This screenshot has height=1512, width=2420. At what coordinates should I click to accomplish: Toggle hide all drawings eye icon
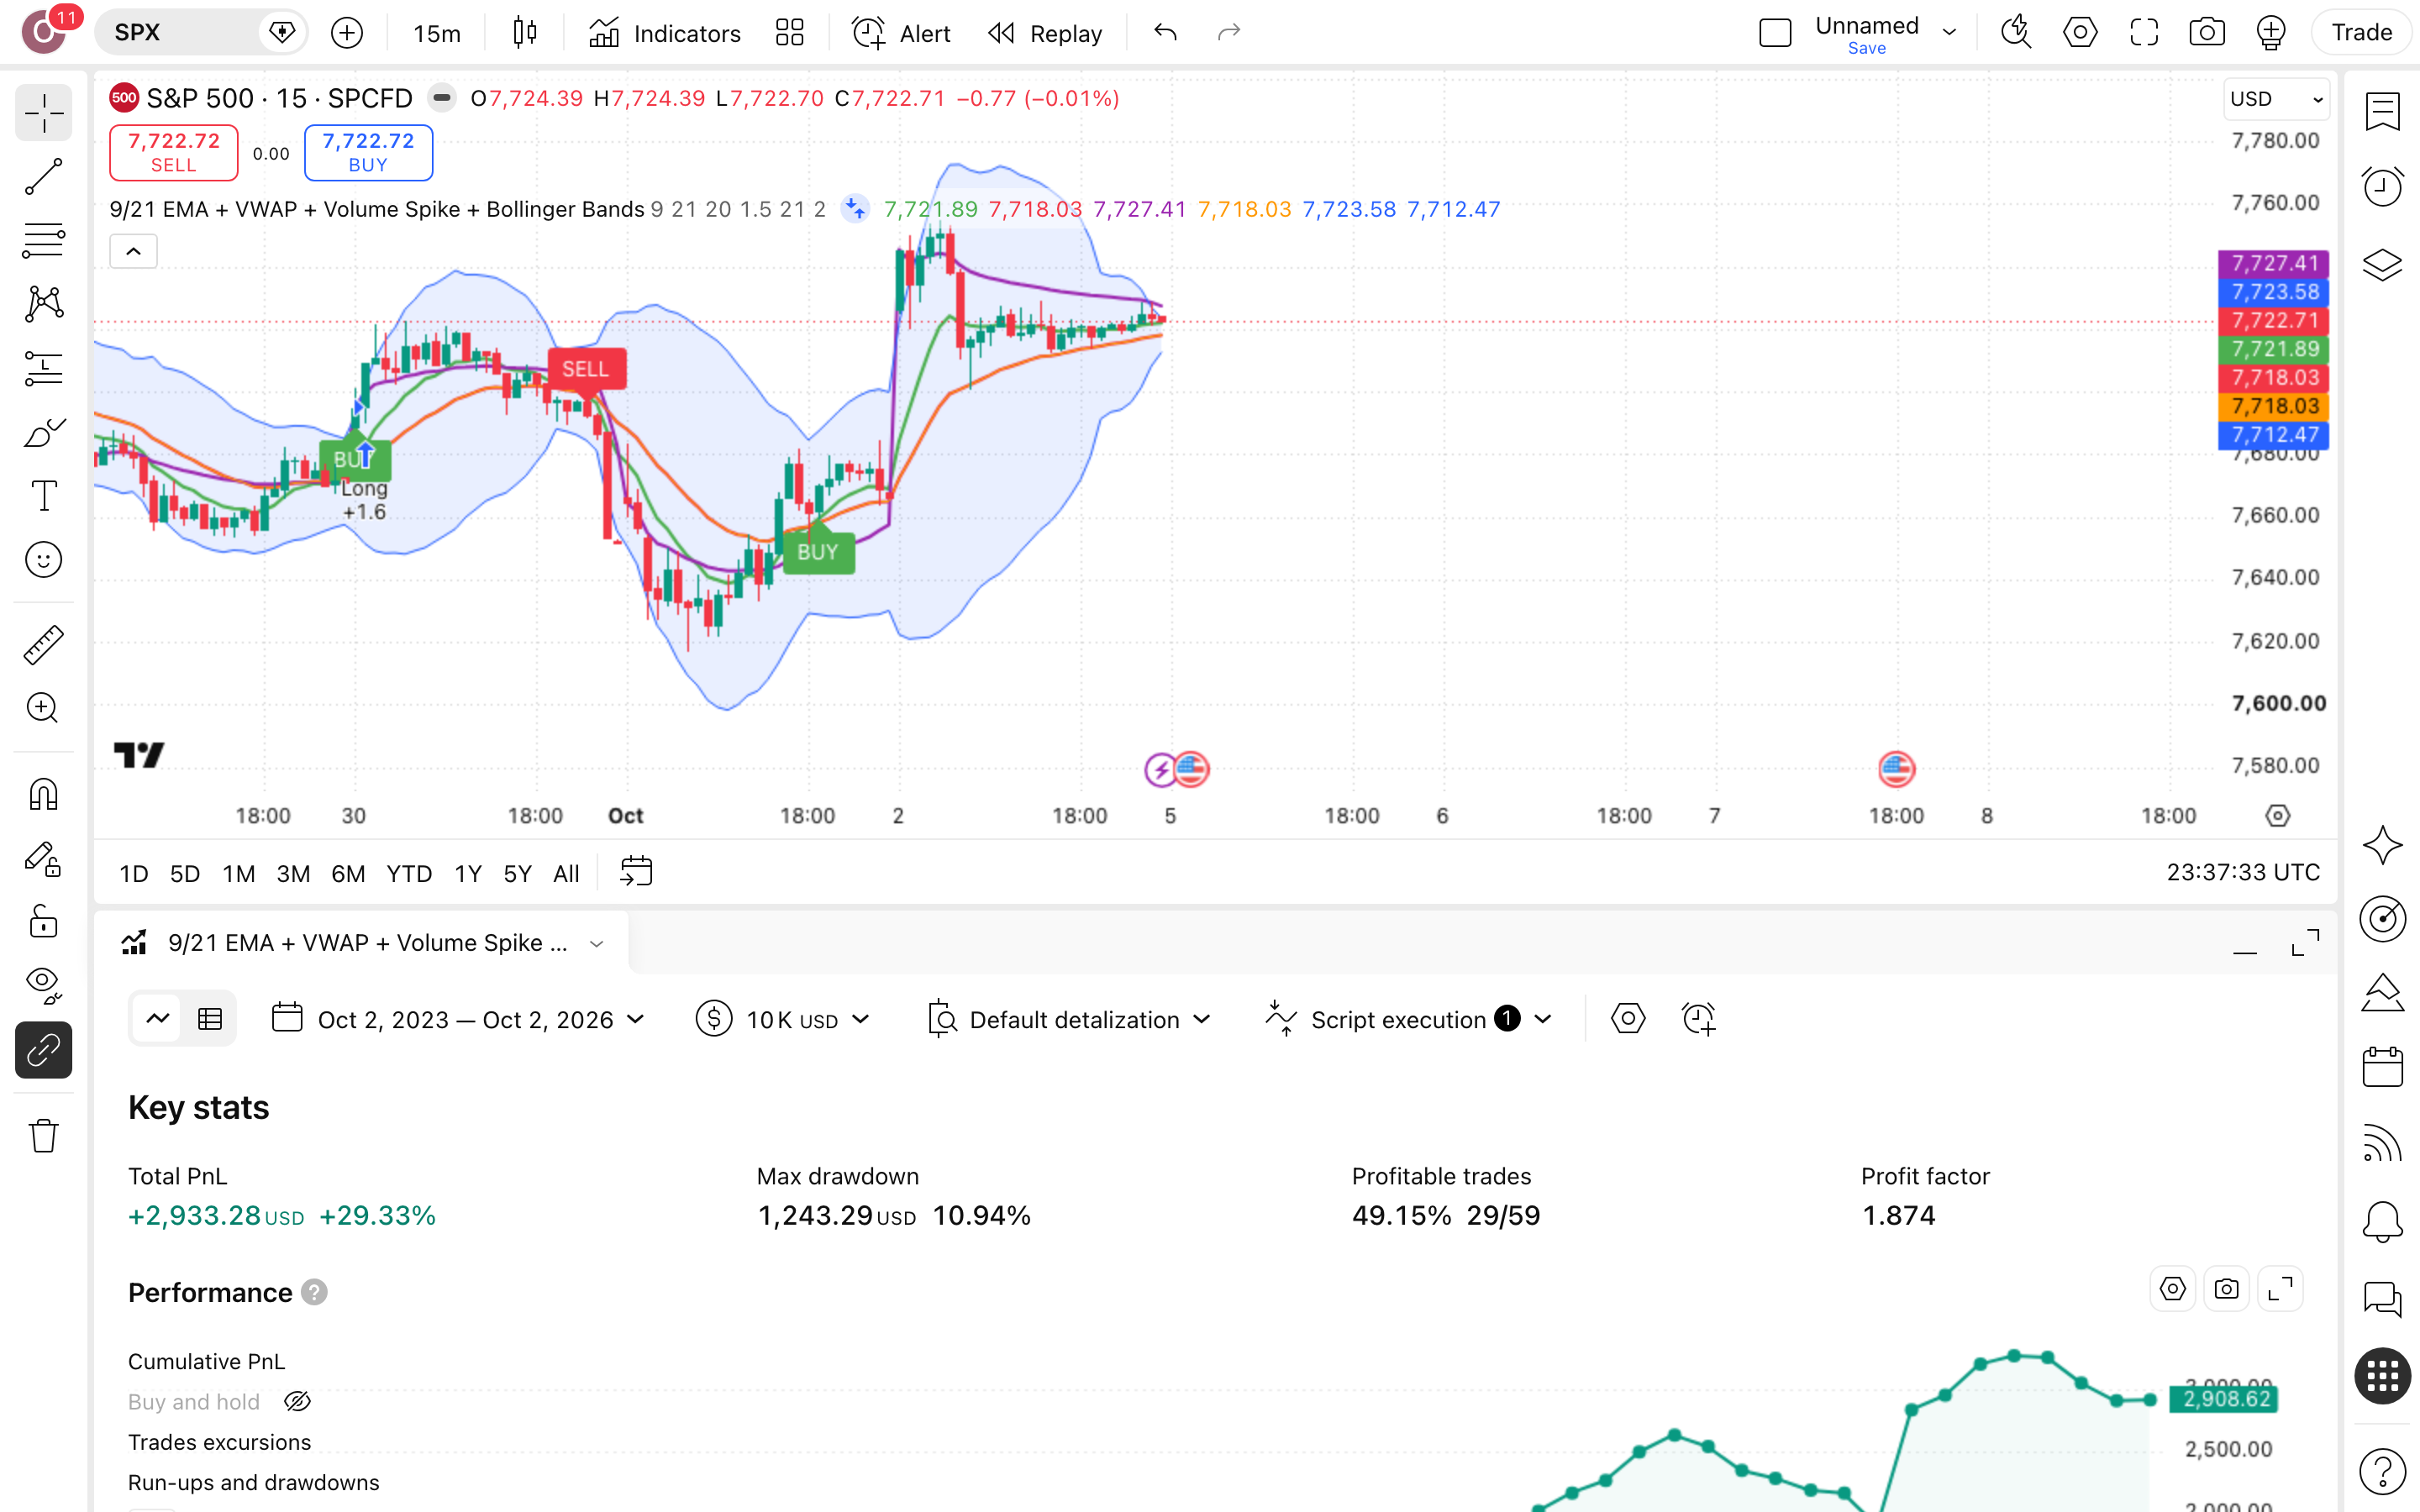coord(43,986)
